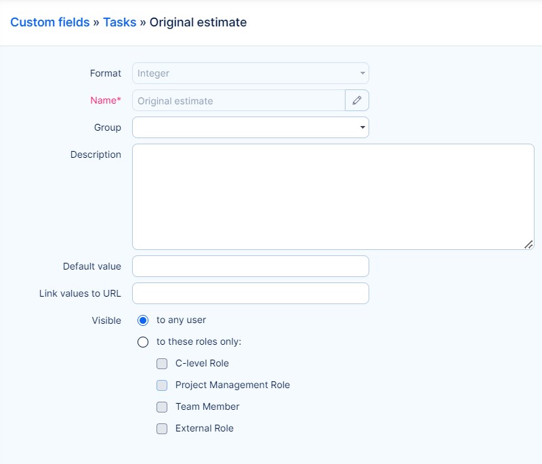Go to Custom fields breadcrumb link
This screenshot has height=464, width=542.
[50, 22]
